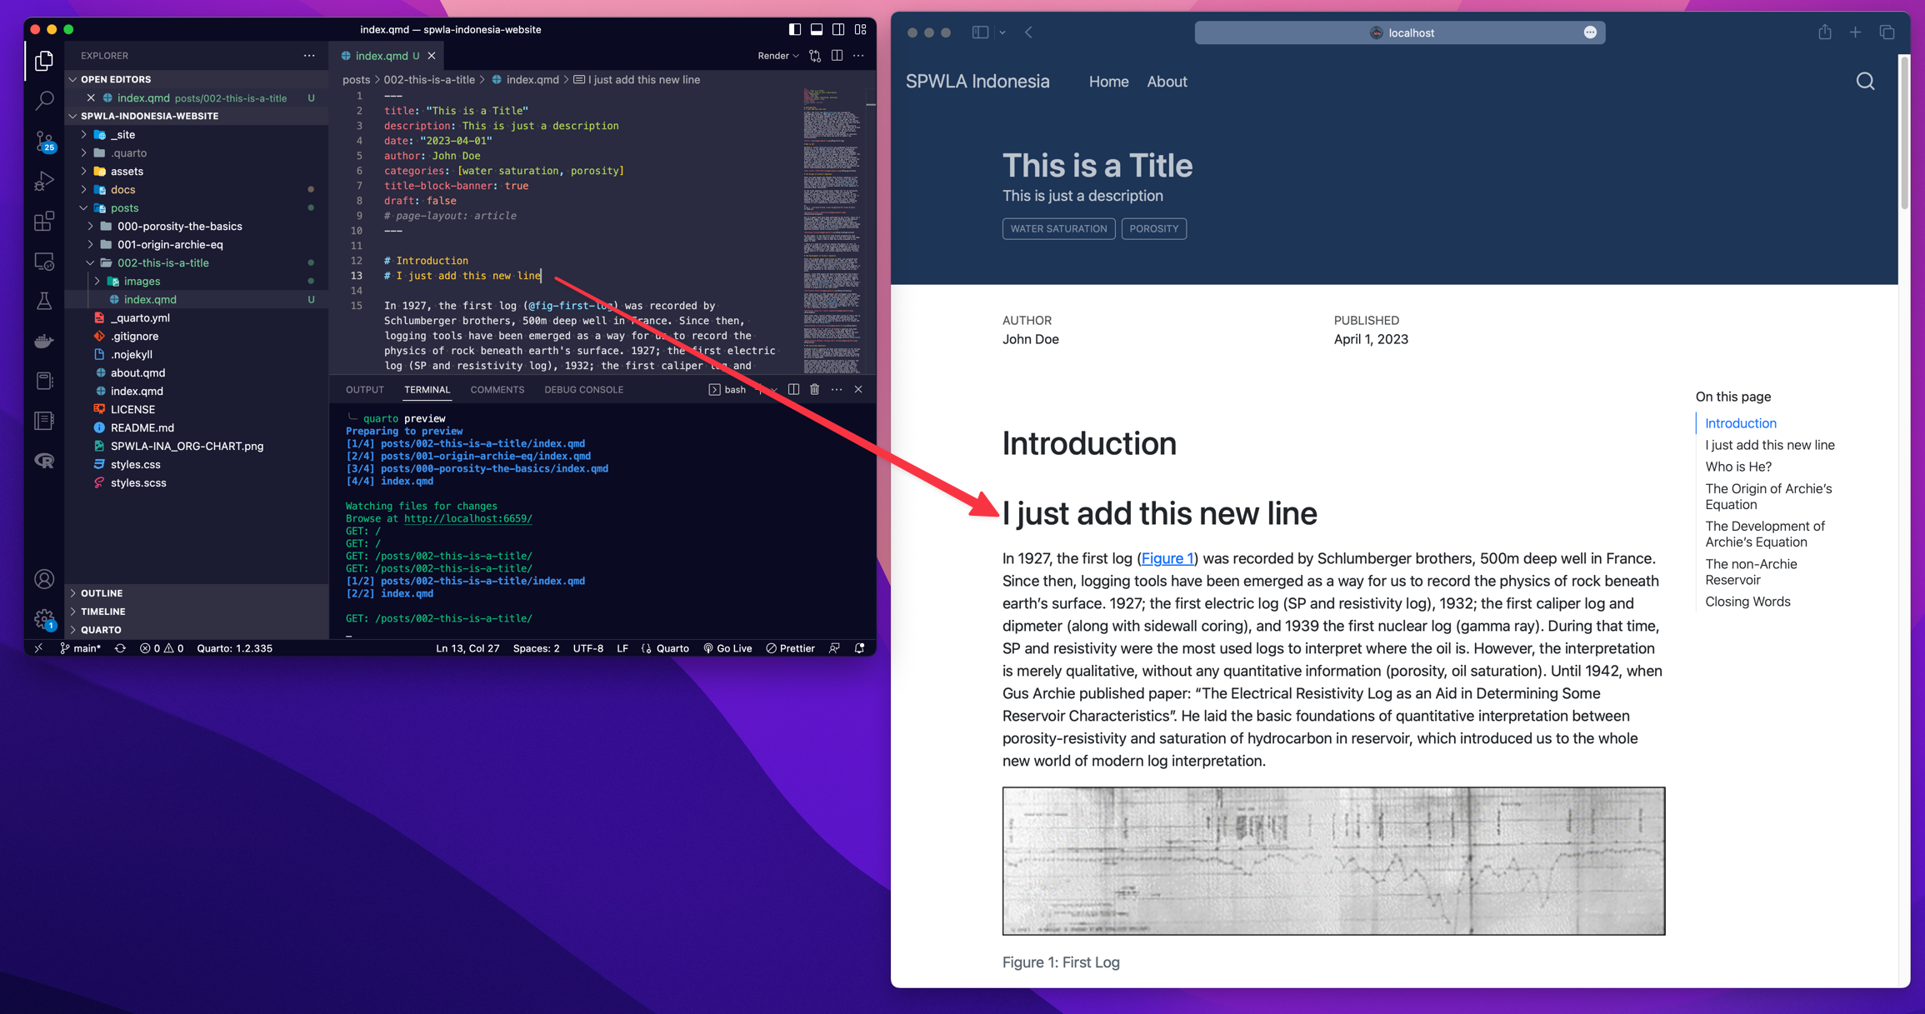Jump to 'Who is He?' in page contents
The width and height of the screenshot is (1925, 1014).
click(x=1737, y=467)
